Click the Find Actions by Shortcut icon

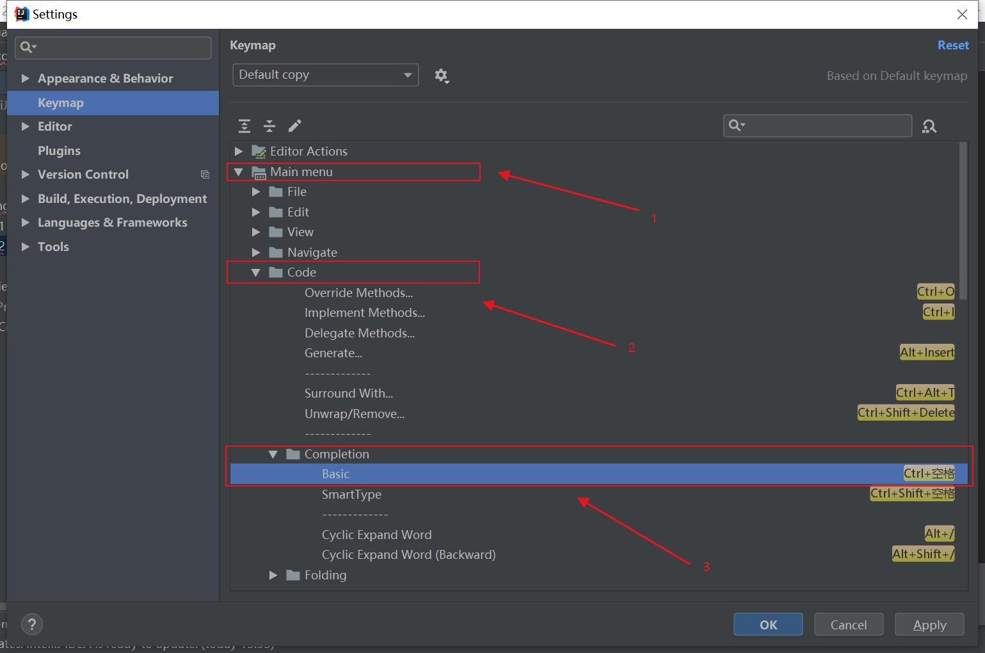coord(929,126)
